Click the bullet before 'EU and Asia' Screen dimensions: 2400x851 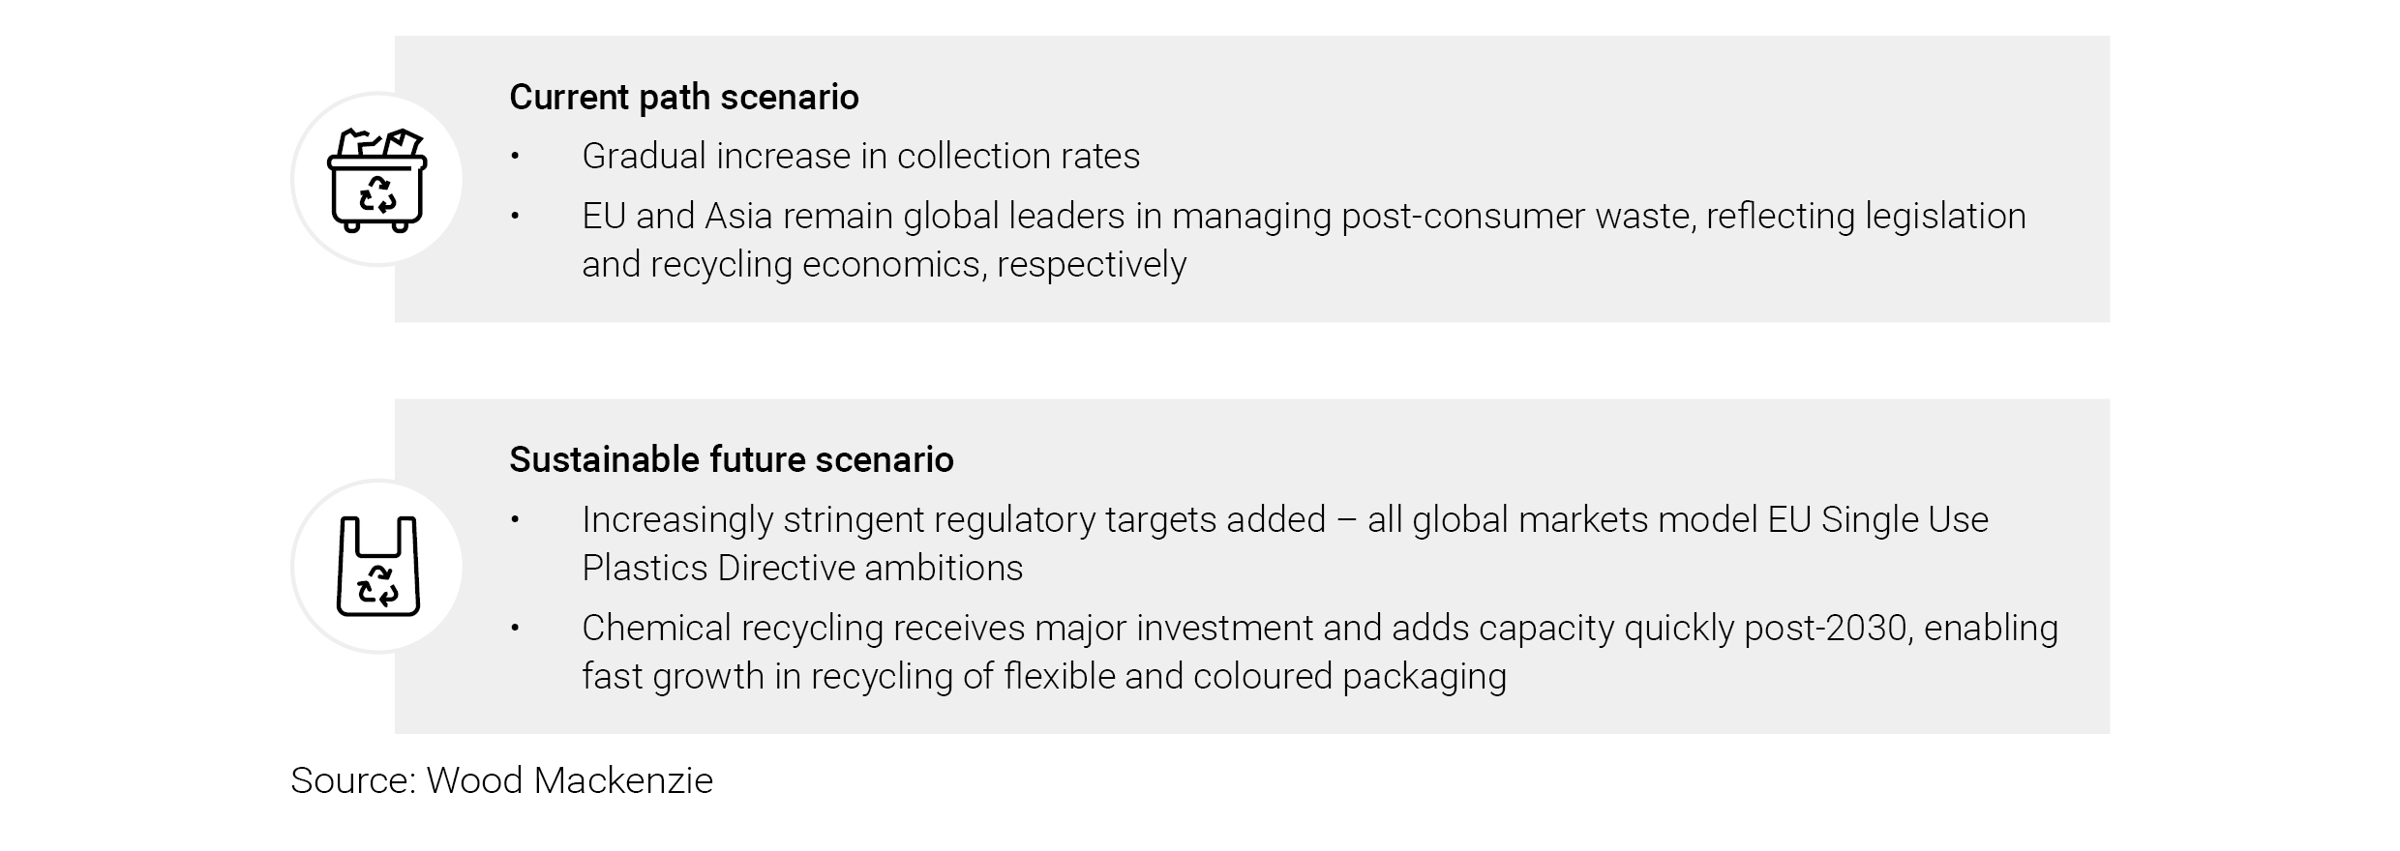click(x=516, y=217)
